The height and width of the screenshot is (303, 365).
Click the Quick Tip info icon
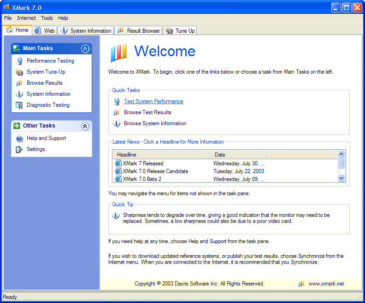click(116, 216)
